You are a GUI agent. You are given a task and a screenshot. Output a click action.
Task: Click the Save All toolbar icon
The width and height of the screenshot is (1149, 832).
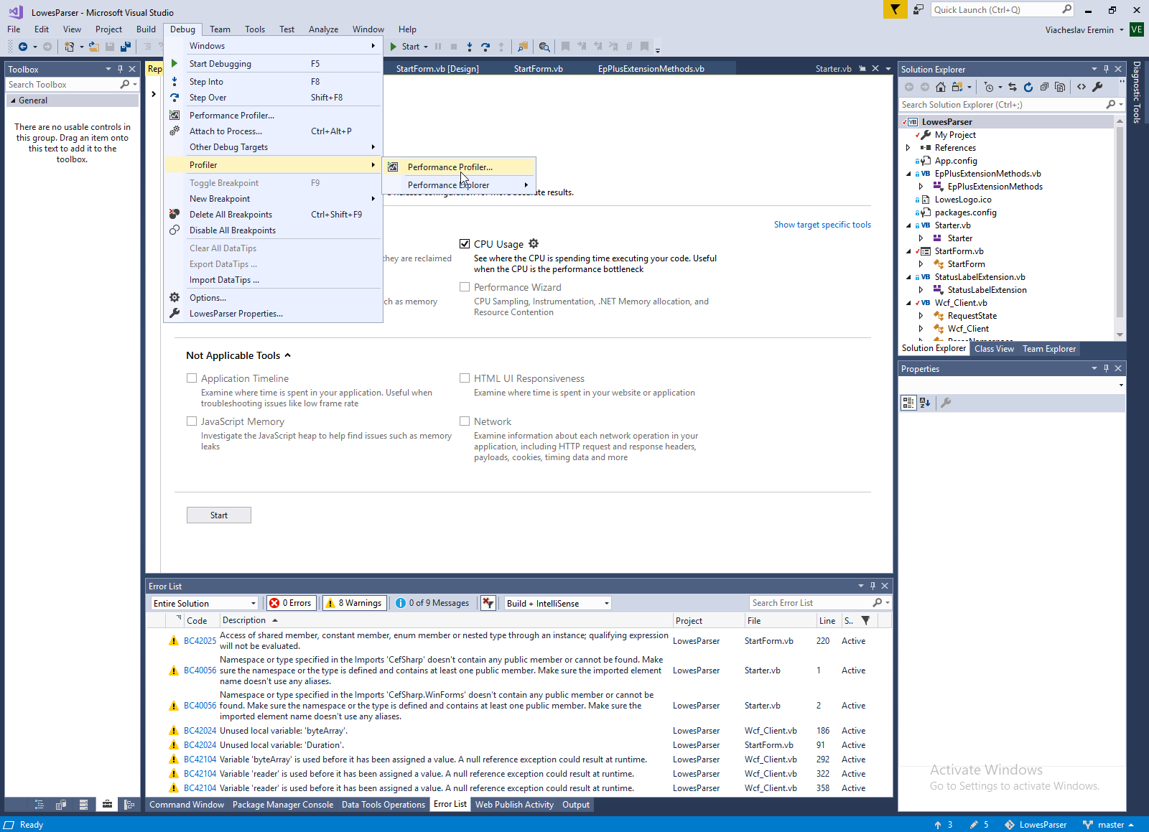click(x=126, y=47)
